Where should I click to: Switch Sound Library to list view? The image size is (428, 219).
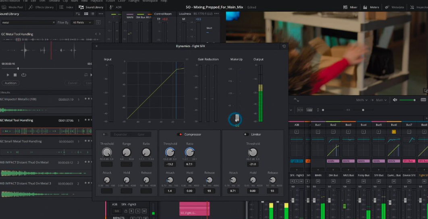pyautogui.click(x=93, y=14)
